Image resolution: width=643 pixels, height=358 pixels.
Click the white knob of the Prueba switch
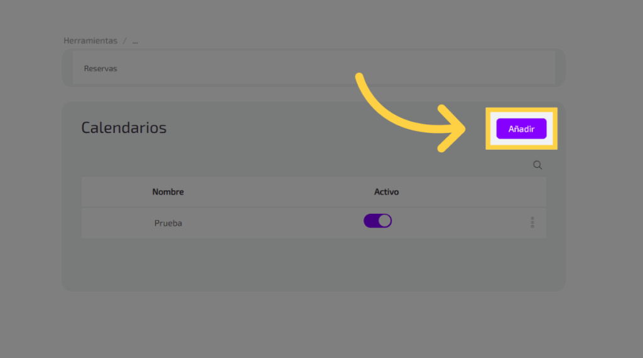[x=384, y=221]
